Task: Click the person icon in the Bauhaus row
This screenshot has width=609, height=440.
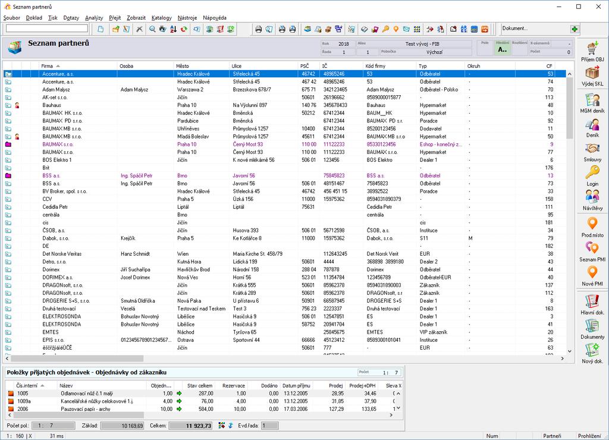Action: tap(17, 105)
